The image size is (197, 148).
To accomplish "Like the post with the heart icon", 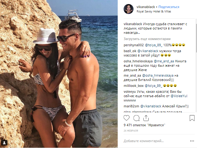I will [x=126, y=118].
